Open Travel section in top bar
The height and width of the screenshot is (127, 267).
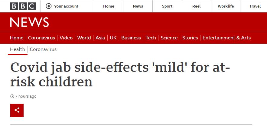[255, 6]
